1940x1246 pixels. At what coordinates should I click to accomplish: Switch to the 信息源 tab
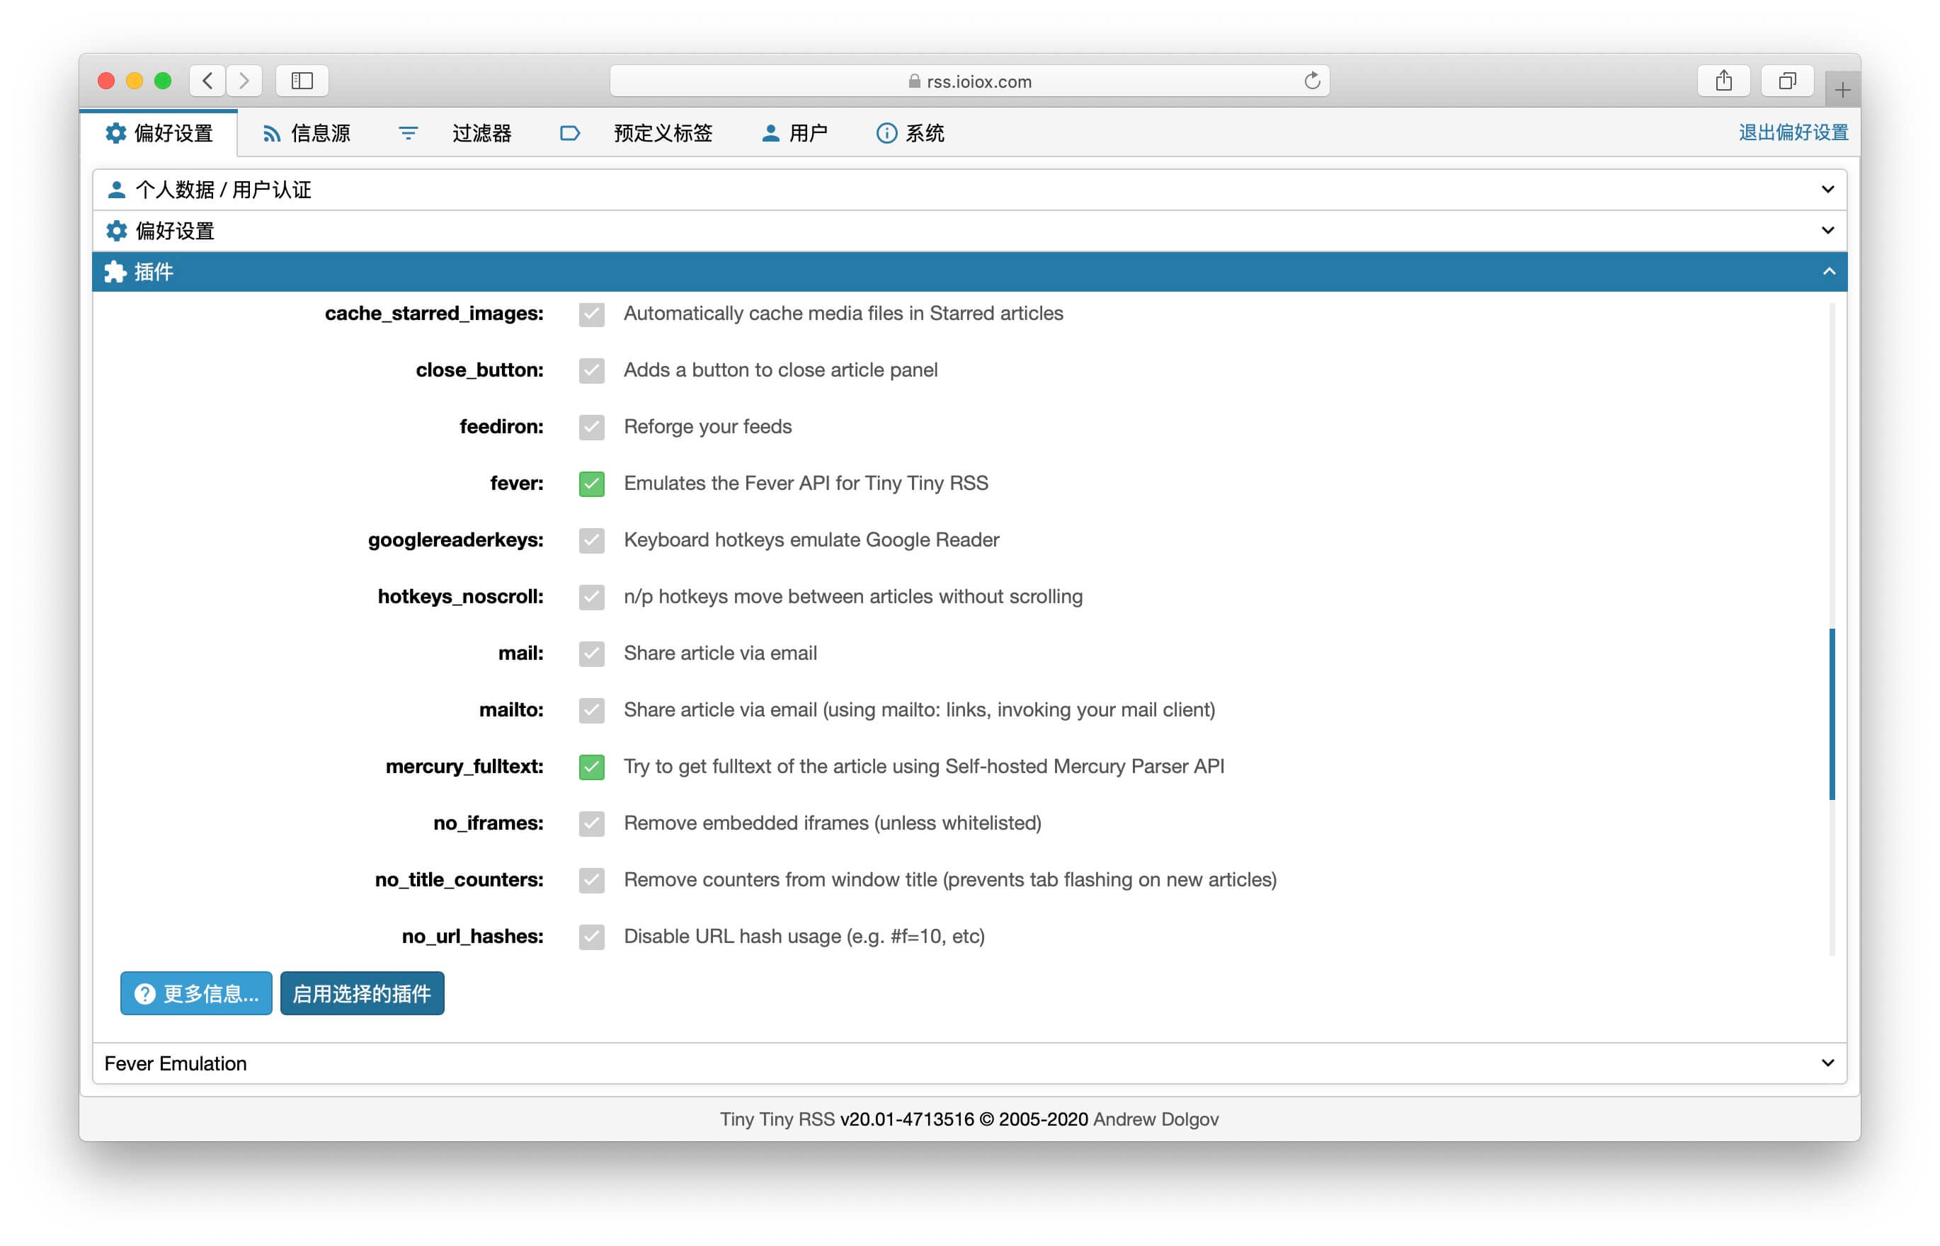(307, 132)
